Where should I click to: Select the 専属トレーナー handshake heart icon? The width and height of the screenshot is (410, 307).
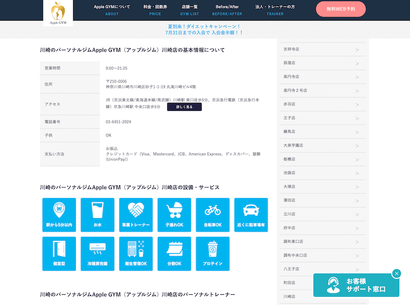click(x=136, y=215)
